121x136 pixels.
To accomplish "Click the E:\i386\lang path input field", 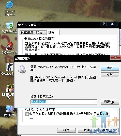I will [64, 102].
